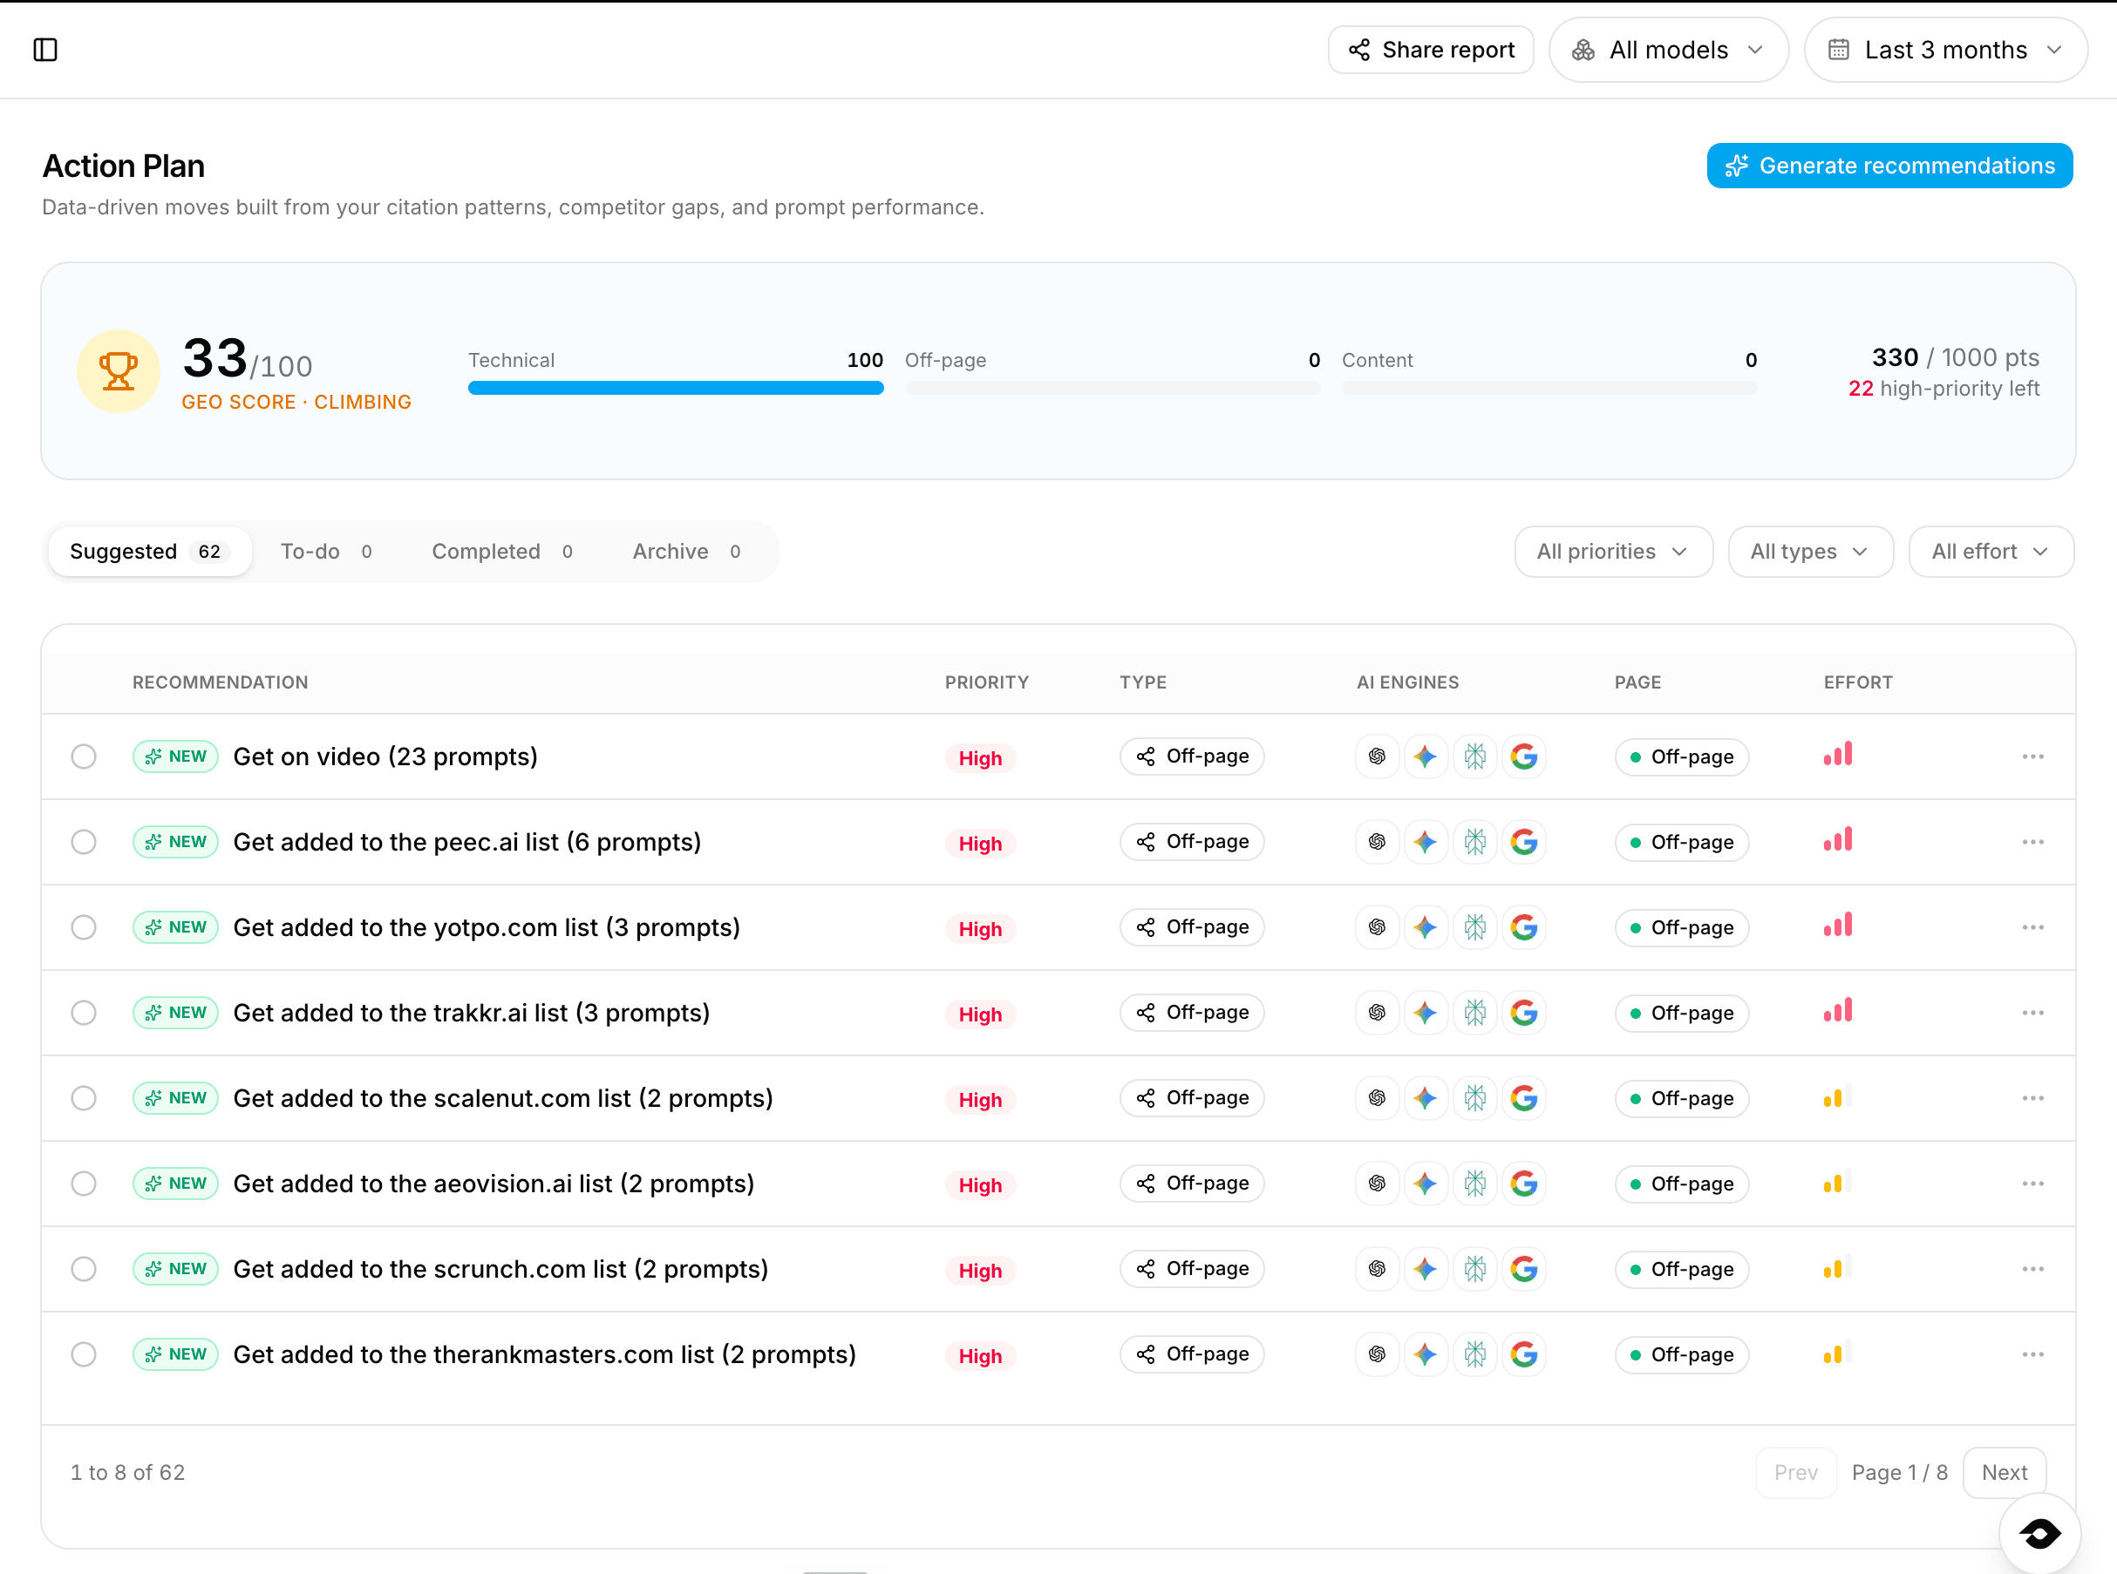
Task: Open more options for scalenut.com row
Action: 2032,1098
